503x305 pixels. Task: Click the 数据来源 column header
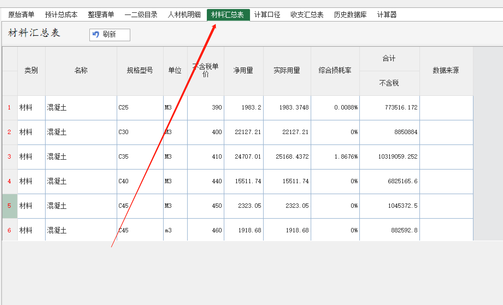(446, 71)
